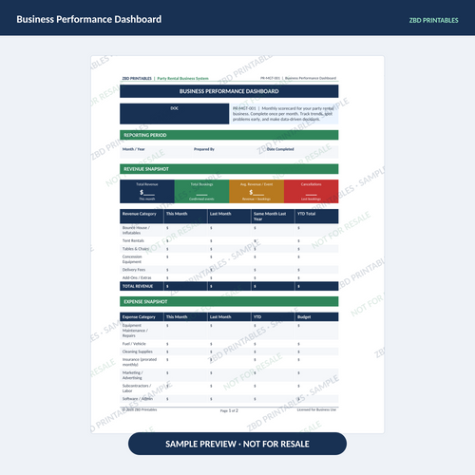Click the Month / Year field

coord(156,152)
